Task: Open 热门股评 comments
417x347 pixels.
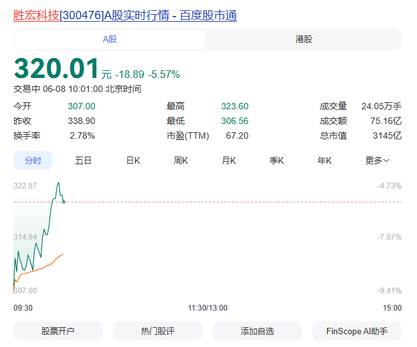Action: 158,331
